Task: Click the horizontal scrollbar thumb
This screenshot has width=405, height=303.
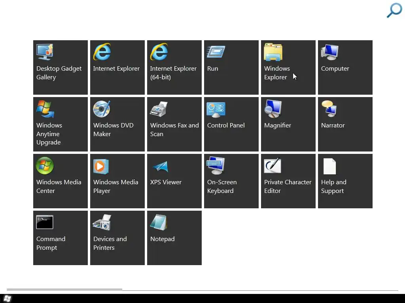Action: pyautogui.click(x=64, y=290)
